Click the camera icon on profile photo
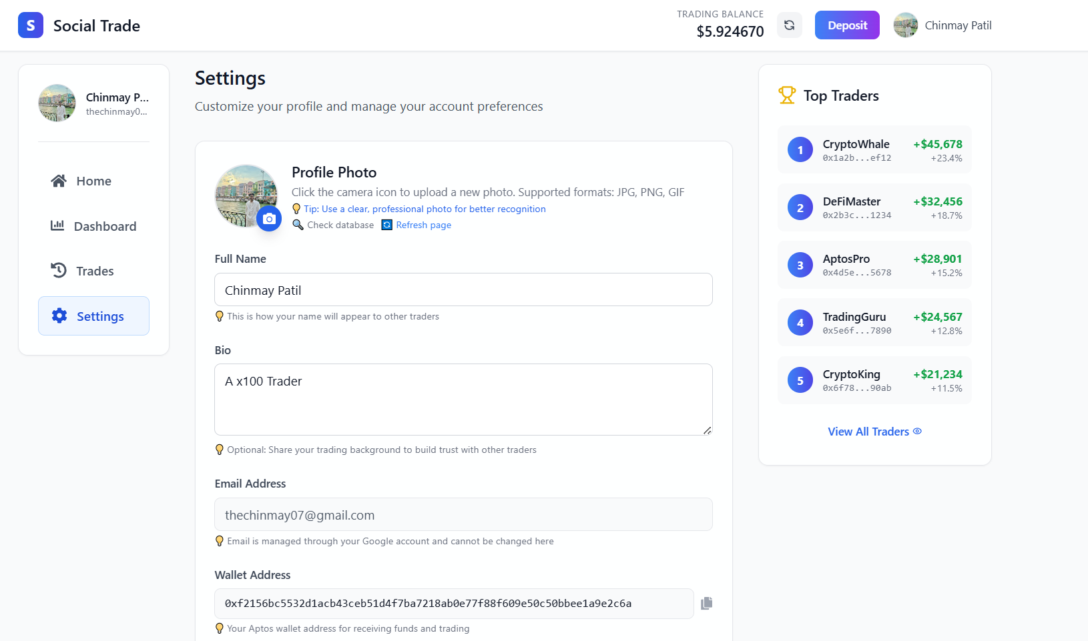 (x=269, y=219)
